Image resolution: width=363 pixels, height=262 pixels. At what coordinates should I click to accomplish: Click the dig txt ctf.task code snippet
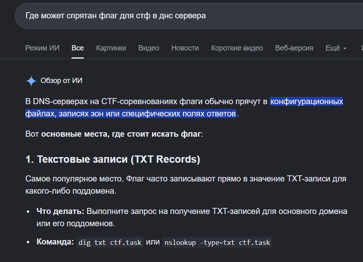click(110, 242)
